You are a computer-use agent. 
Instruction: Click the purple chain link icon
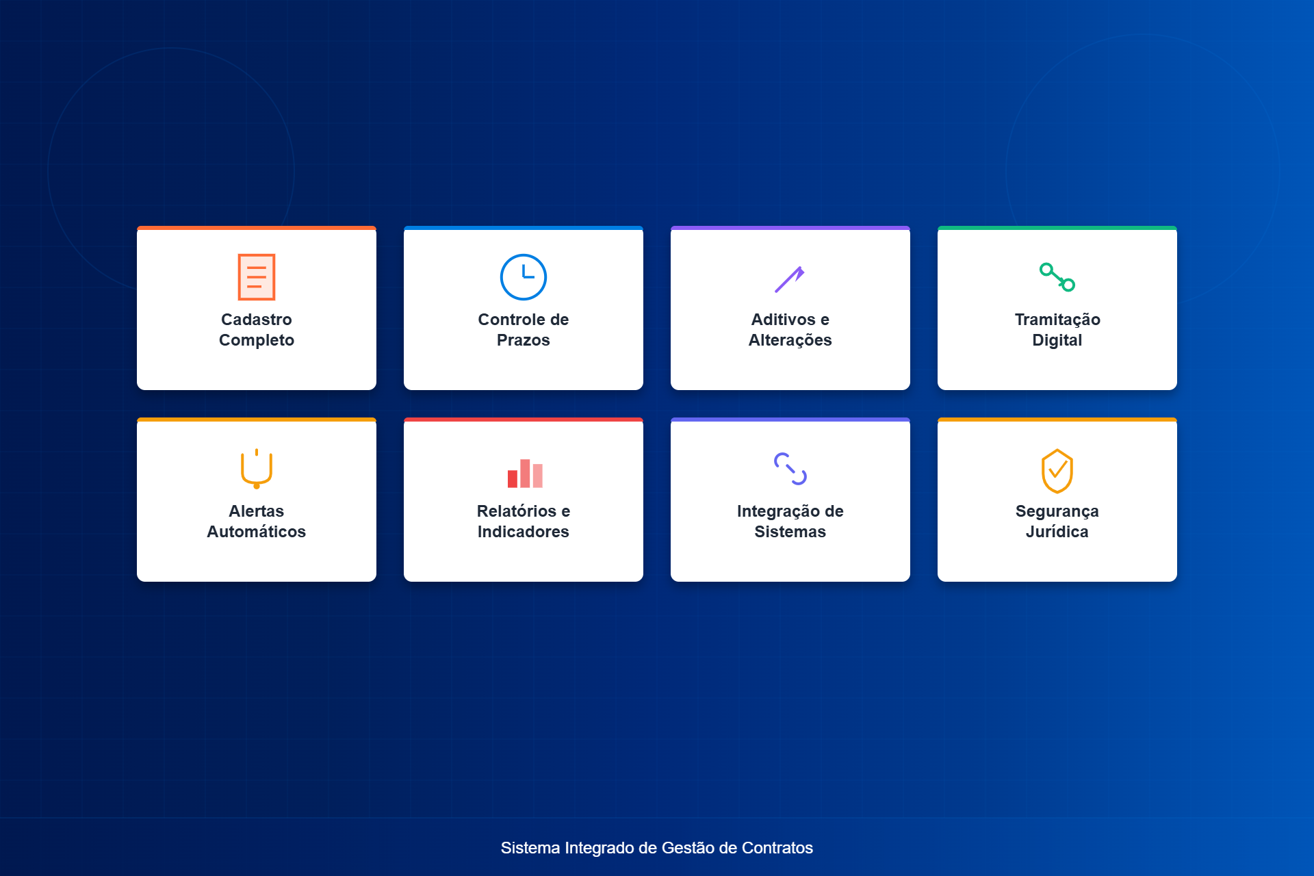coord(790,469)
